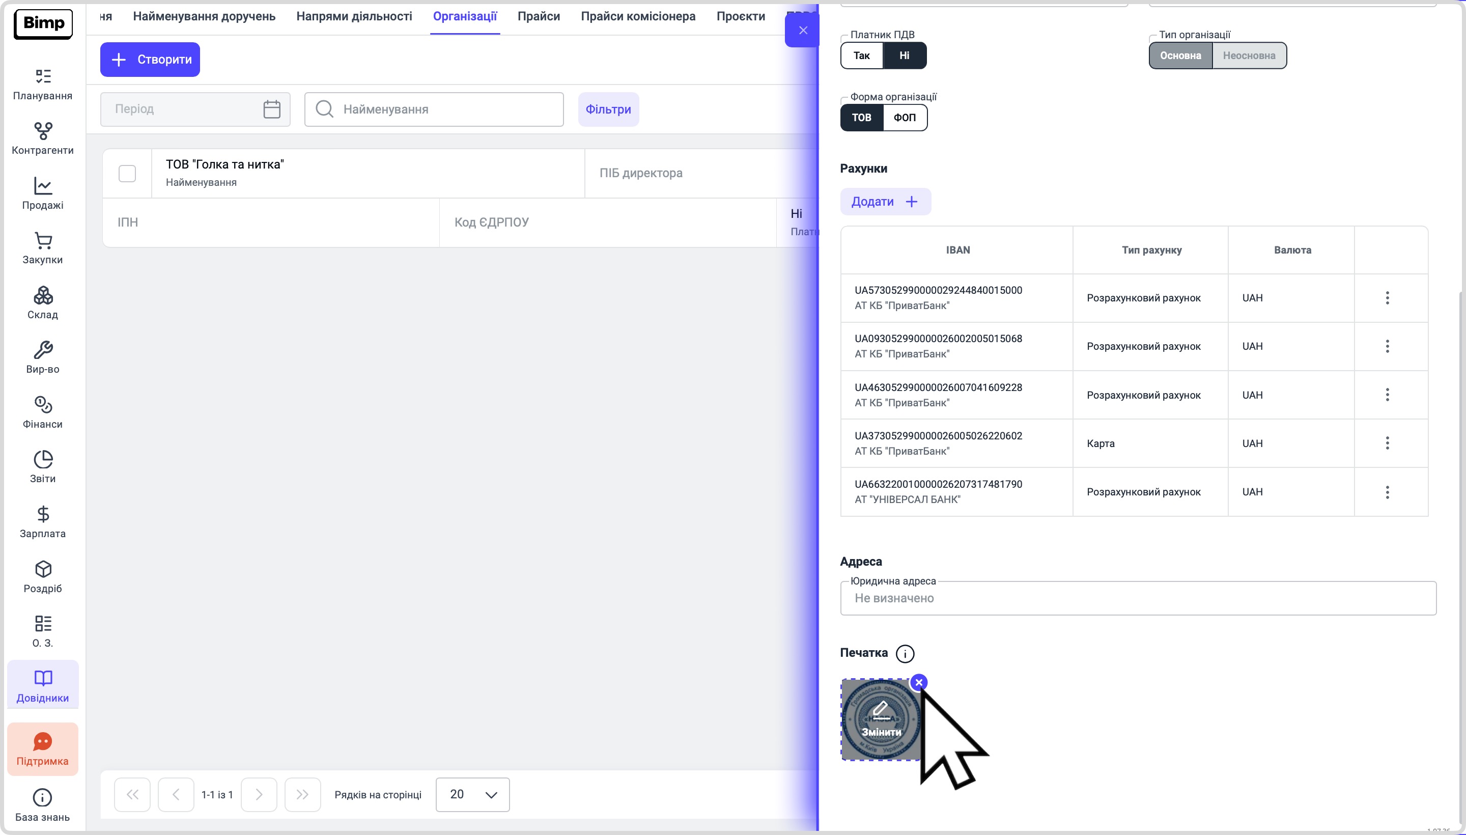Focus the Найменування search field
This screenshot has height=835, width=1466.
434,109
